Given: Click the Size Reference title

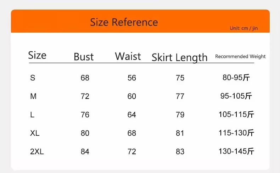Looking at the screenshot, I should coord(124,22).
